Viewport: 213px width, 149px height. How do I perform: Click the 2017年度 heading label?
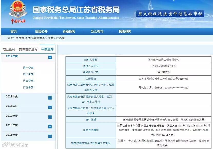(x=12, y=116)
